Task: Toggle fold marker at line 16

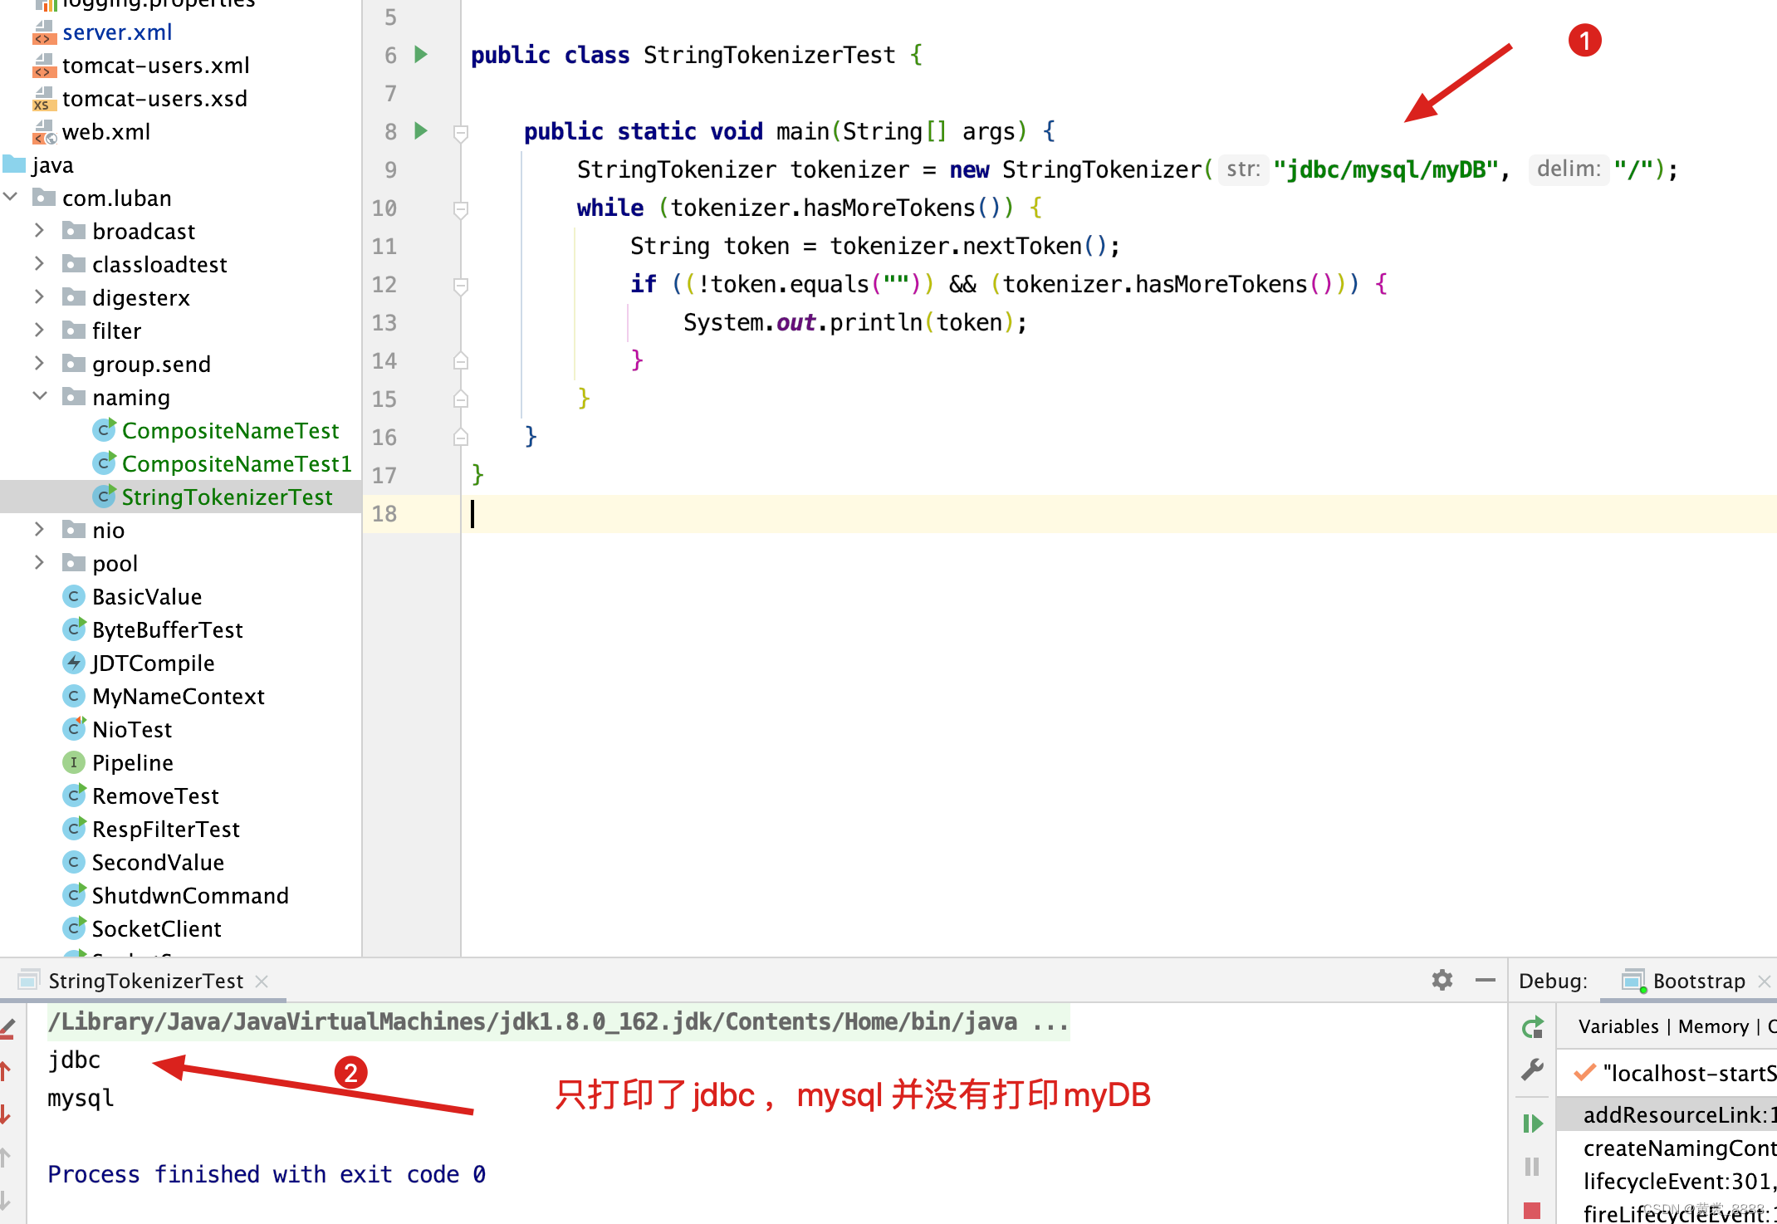Action: 461,438
